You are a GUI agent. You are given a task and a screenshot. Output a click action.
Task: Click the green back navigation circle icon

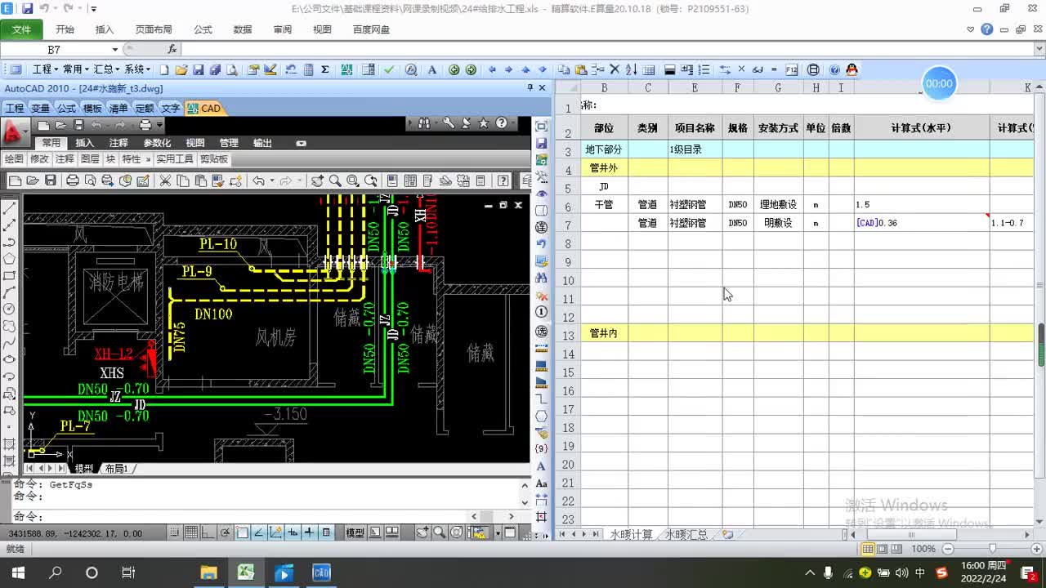click(454, 69)
